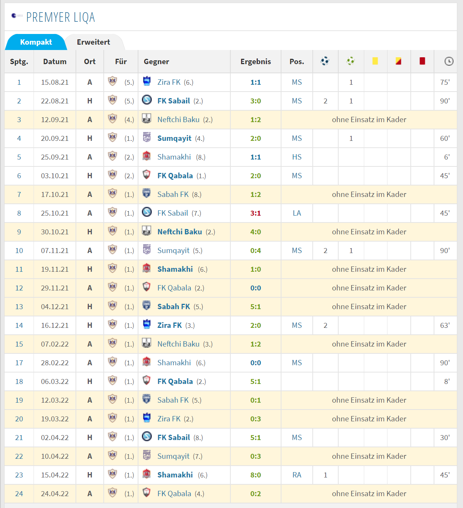Select the Kompakt tab

coord(36,42)
